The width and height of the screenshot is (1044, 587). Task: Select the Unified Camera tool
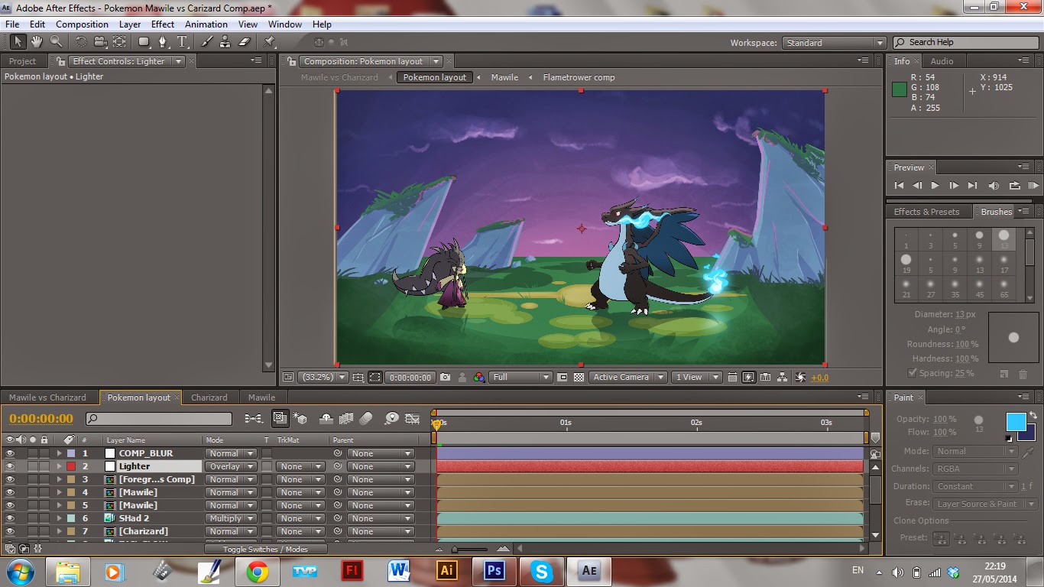click(x=100, y=42)
